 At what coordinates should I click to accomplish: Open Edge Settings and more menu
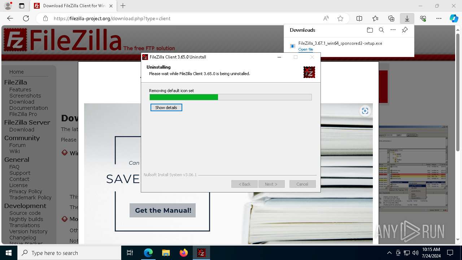pyautogui.click(x=439, y=18)
